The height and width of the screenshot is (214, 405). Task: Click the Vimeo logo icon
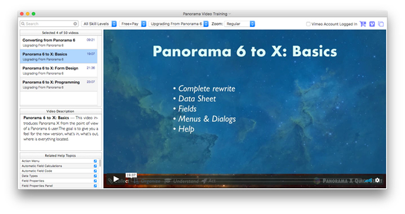click(372, 24)
